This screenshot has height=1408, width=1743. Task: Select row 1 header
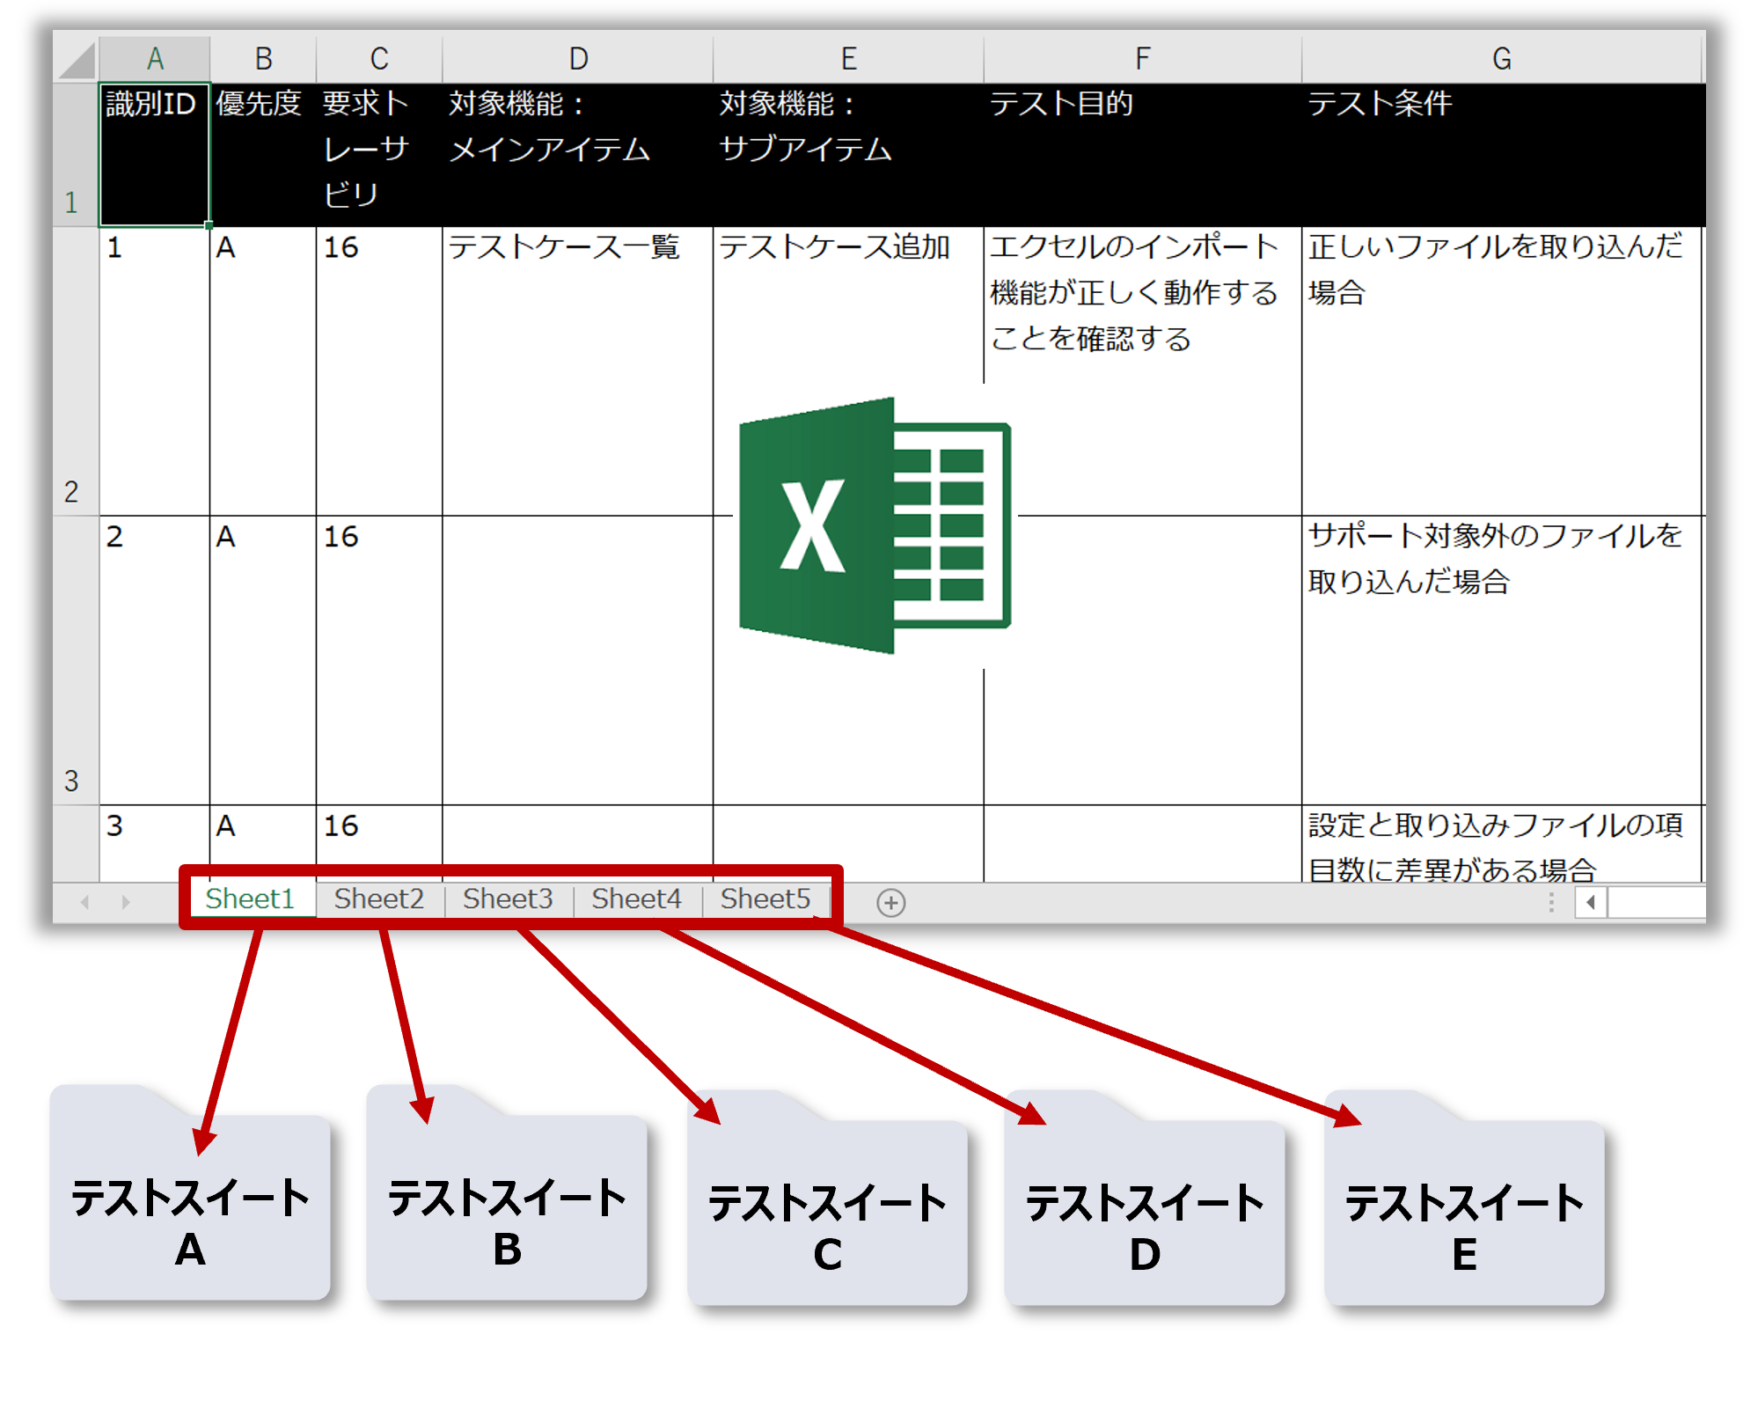tap(76, 155)
